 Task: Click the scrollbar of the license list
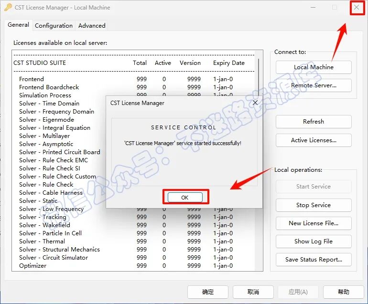(x=259, y=77)
